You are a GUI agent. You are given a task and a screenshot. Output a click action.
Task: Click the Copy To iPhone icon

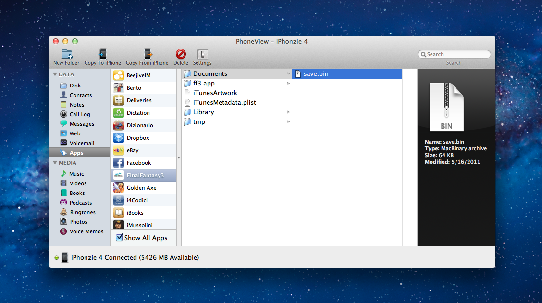(103, 54)
